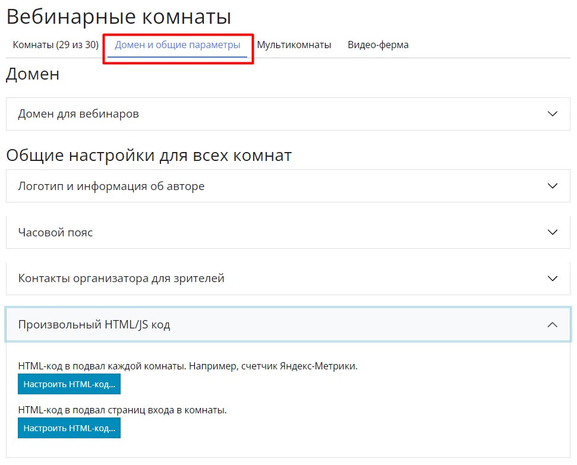Viewport: 577px width, 465px height.
Task: Go to the Видео-ферма tab
Action: (378, 45)
